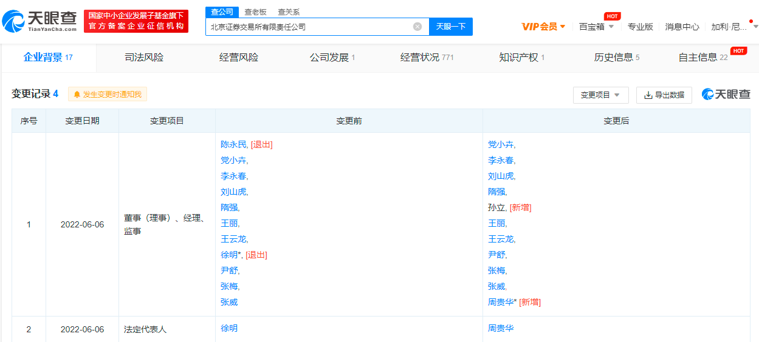The image size is (759, 342).
Task: Select the 自主信息 tab
Action: 703,58
